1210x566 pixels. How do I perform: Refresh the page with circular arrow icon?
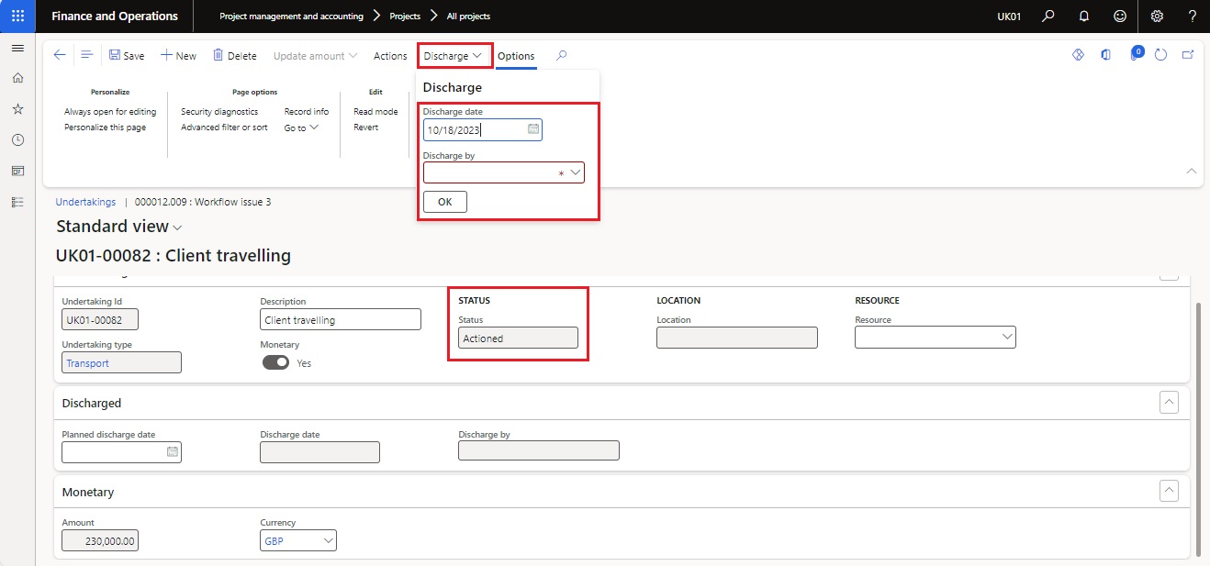pyautogui.click(x=1160, y=55)
